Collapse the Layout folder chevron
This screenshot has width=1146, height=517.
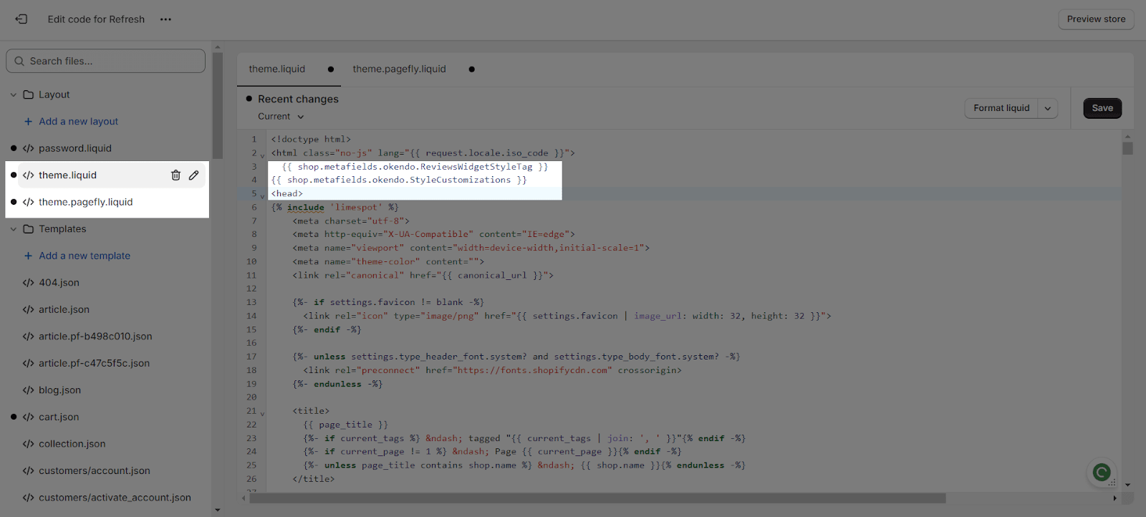13,95
